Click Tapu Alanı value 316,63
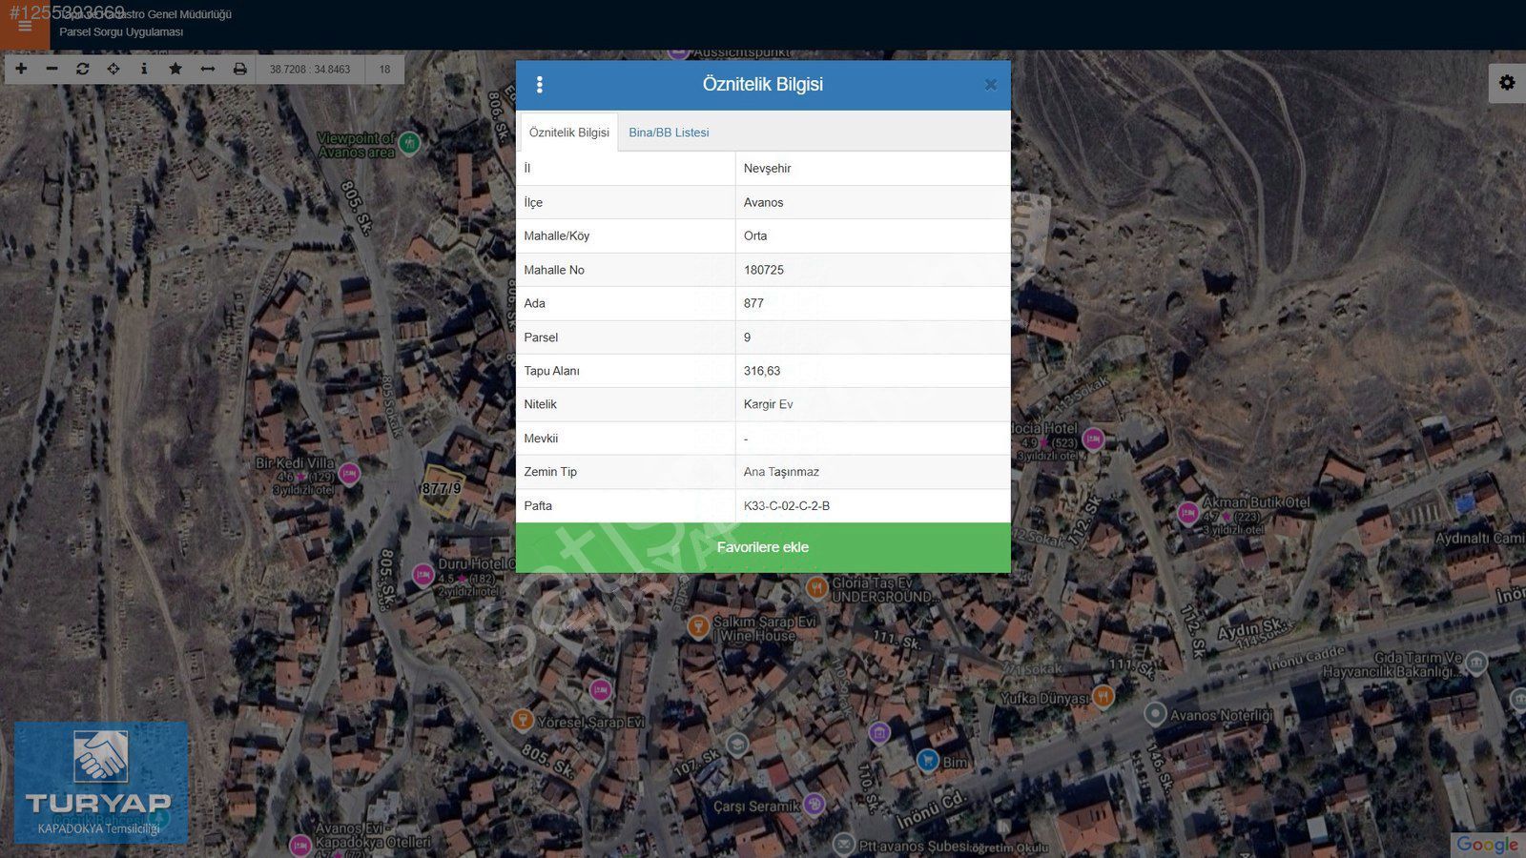 click(762, 371)
